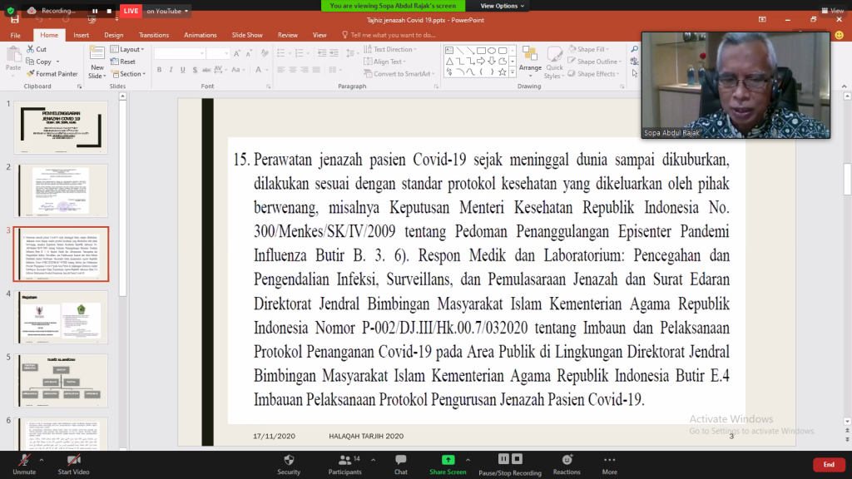Open Shape Effects menu
852x479 pixels.
coord(594,74)
